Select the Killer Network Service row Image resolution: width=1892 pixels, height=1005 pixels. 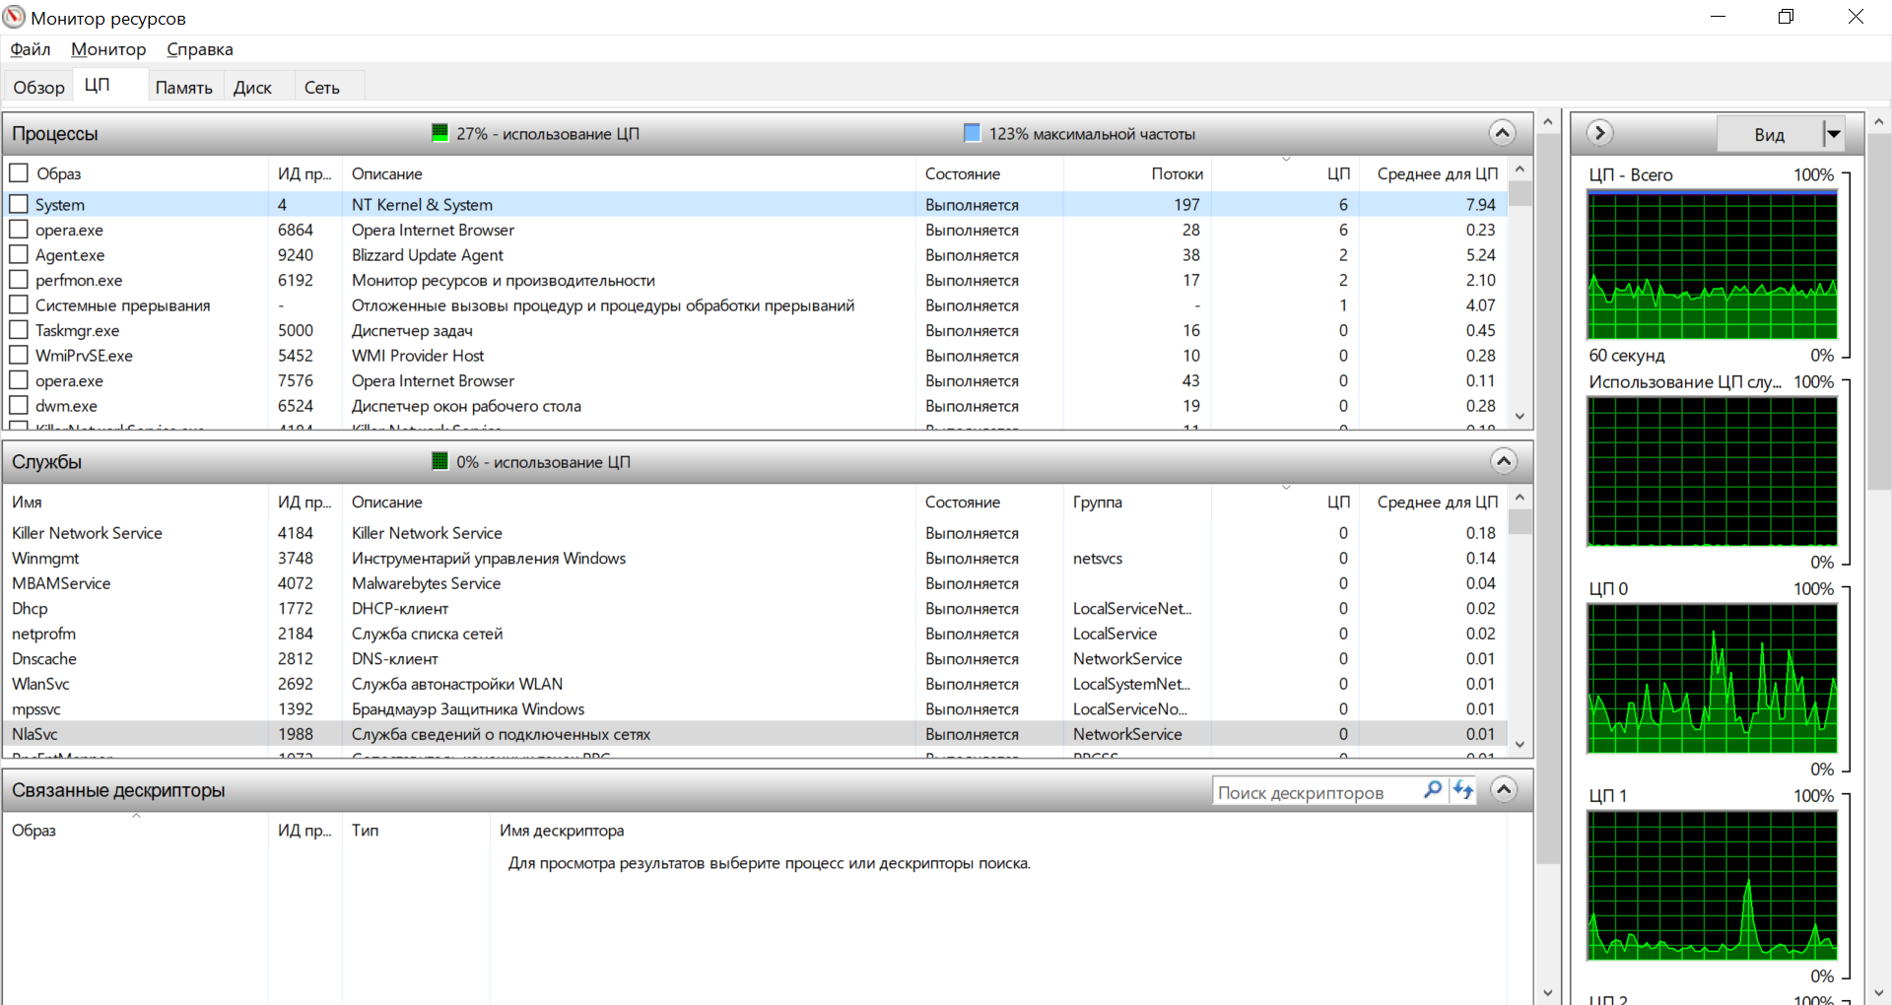(755, 533)
